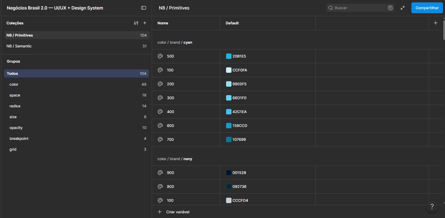This screenshot has height=218, width=445.
Task: Open color swatch for CCF0FA
Action: pyautogui.click(x=229, y=70)
